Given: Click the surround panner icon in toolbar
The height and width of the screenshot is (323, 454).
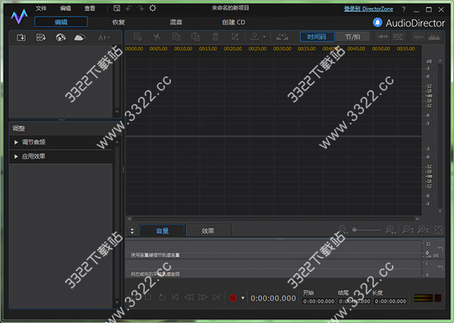Looking at the screenshot, I should (x=282, y=36).
